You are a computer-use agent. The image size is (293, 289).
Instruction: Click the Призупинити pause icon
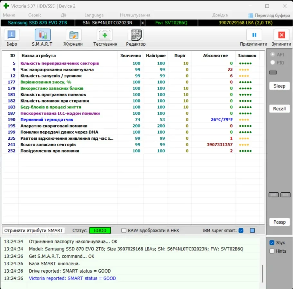tap(254, 35)
